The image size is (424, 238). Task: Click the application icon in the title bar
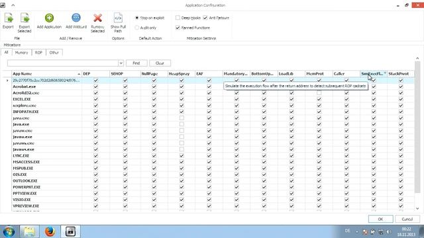[x=3, y=5]
